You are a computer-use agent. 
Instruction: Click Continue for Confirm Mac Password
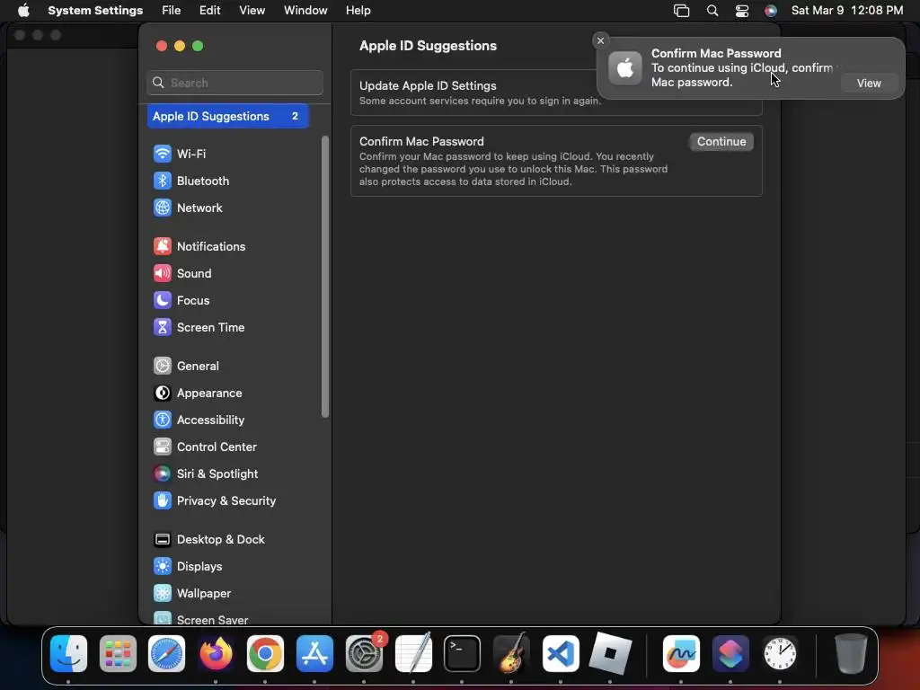coord(721,141)
